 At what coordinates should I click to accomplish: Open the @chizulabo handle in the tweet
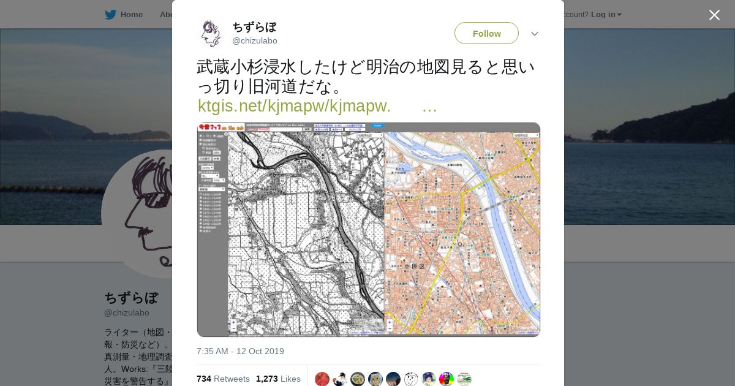point(255,41)
